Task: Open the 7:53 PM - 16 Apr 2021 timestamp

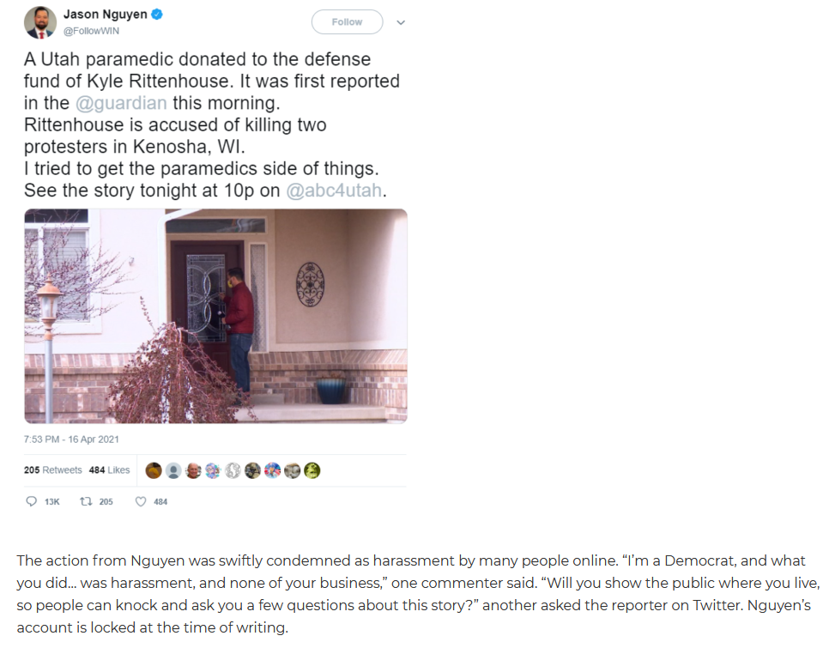Action: pos(71,439)
